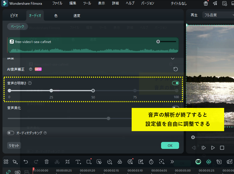Click the OK button to confirm audio settings
This screenshot has height=174, width=234.
pyautogui.click(x=170, y=146)
